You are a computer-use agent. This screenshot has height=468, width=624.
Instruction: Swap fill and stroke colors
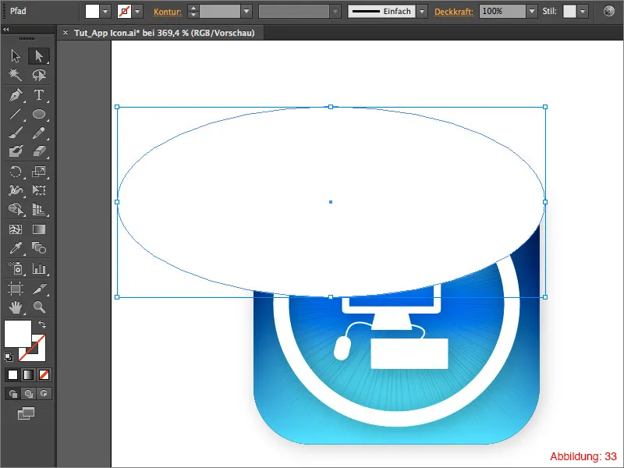click(x=42, y=324)
